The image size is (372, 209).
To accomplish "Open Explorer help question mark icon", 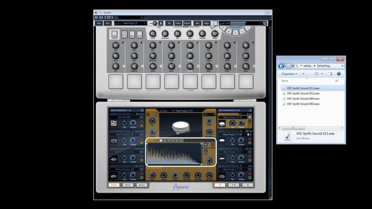I will 339,74.
